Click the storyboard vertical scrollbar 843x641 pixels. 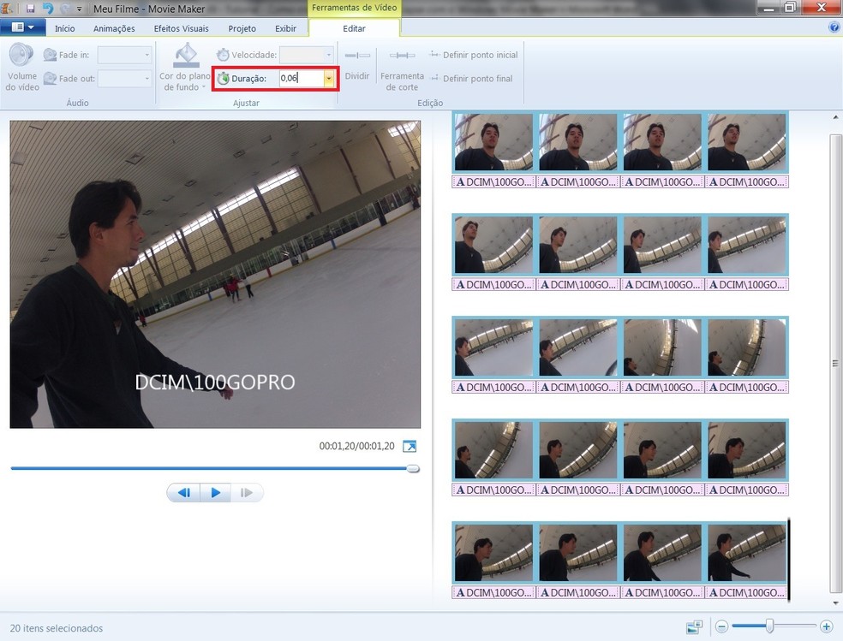[835, 363]
